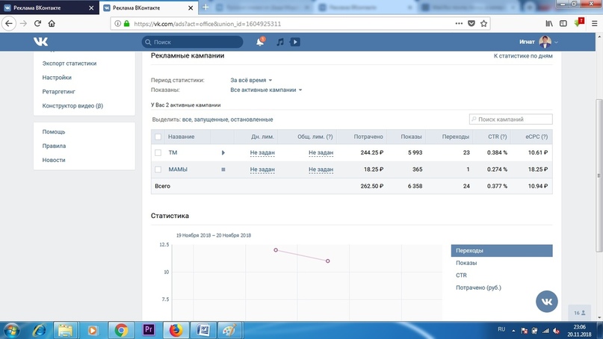Open the МАМЫ campaign link
This screenshot has height=339, width=603.
[x=178, y=169]
